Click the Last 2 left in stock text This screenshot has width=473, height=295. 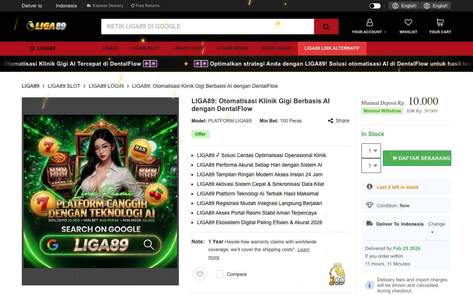(398, 187)
